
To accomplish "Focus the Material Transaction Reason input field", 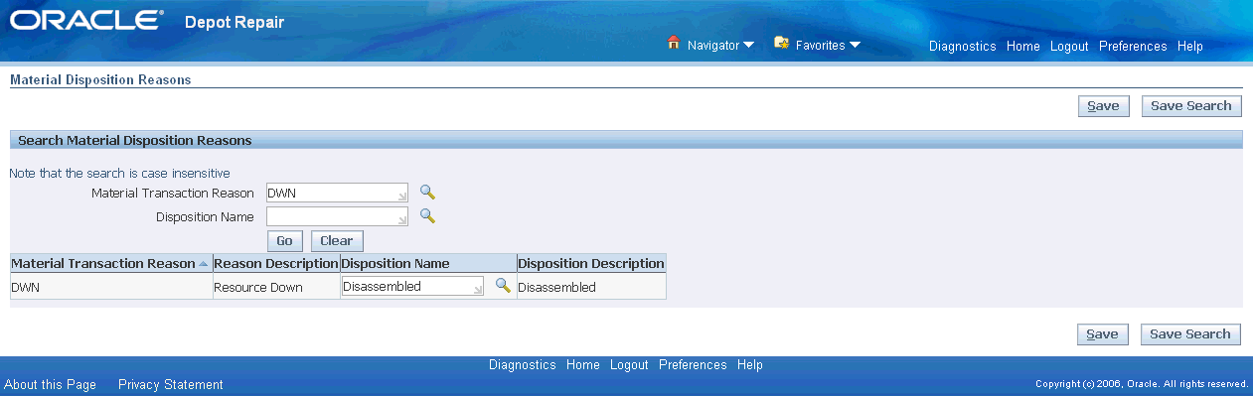I will tap(337, 193).
